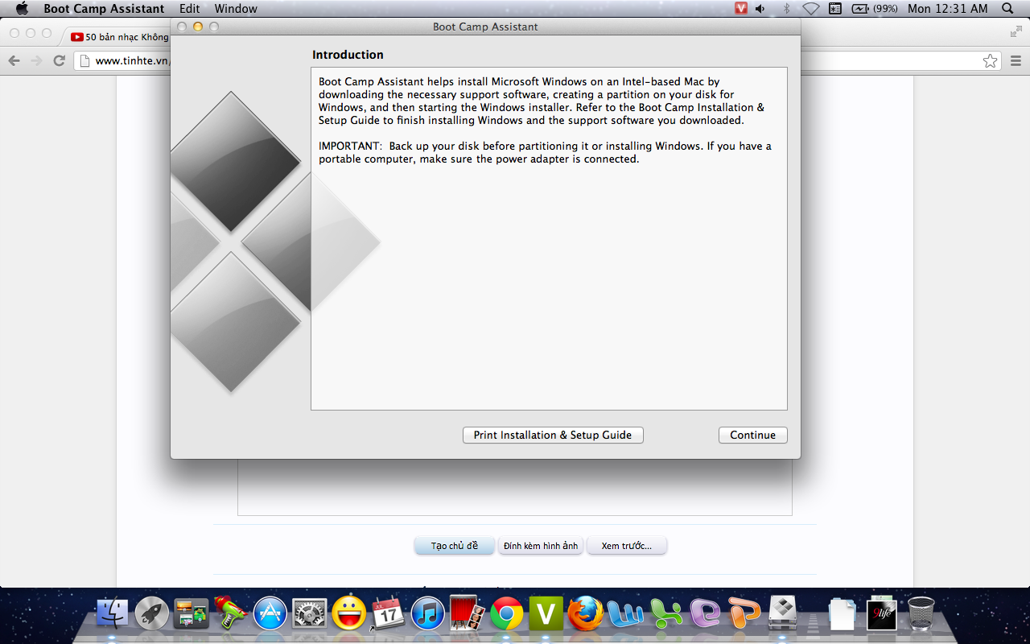Open the battery status menu
This screenshot has height=644, width=1030.
(875, 9)
